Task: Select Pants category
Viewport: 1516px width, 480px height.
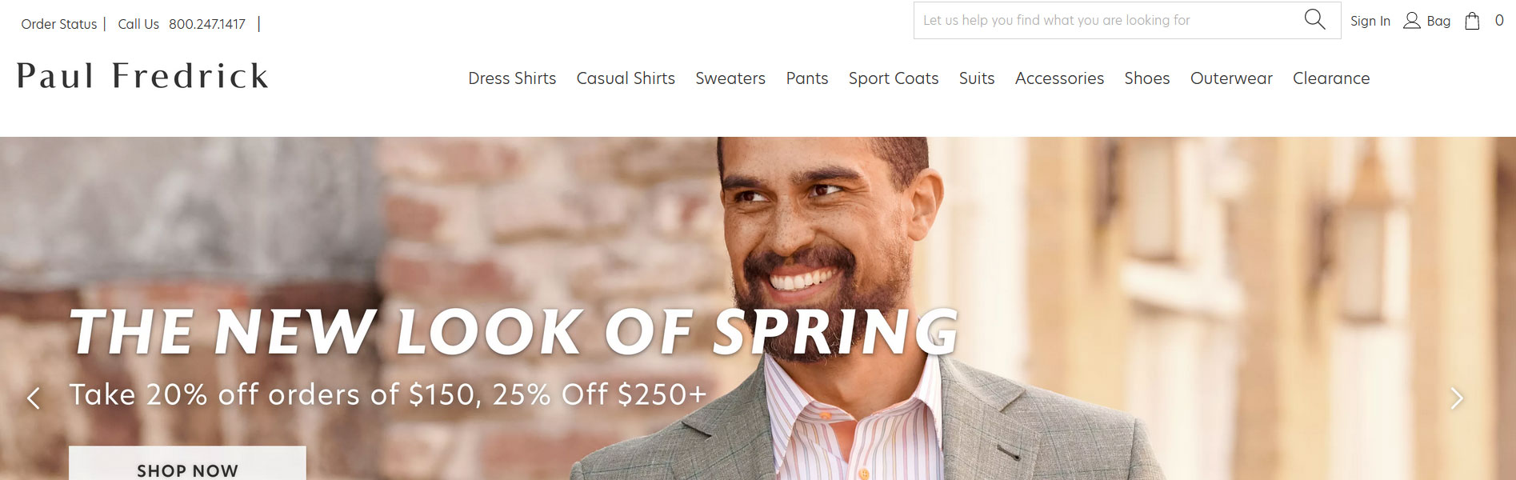Action: tap(807, 78)
